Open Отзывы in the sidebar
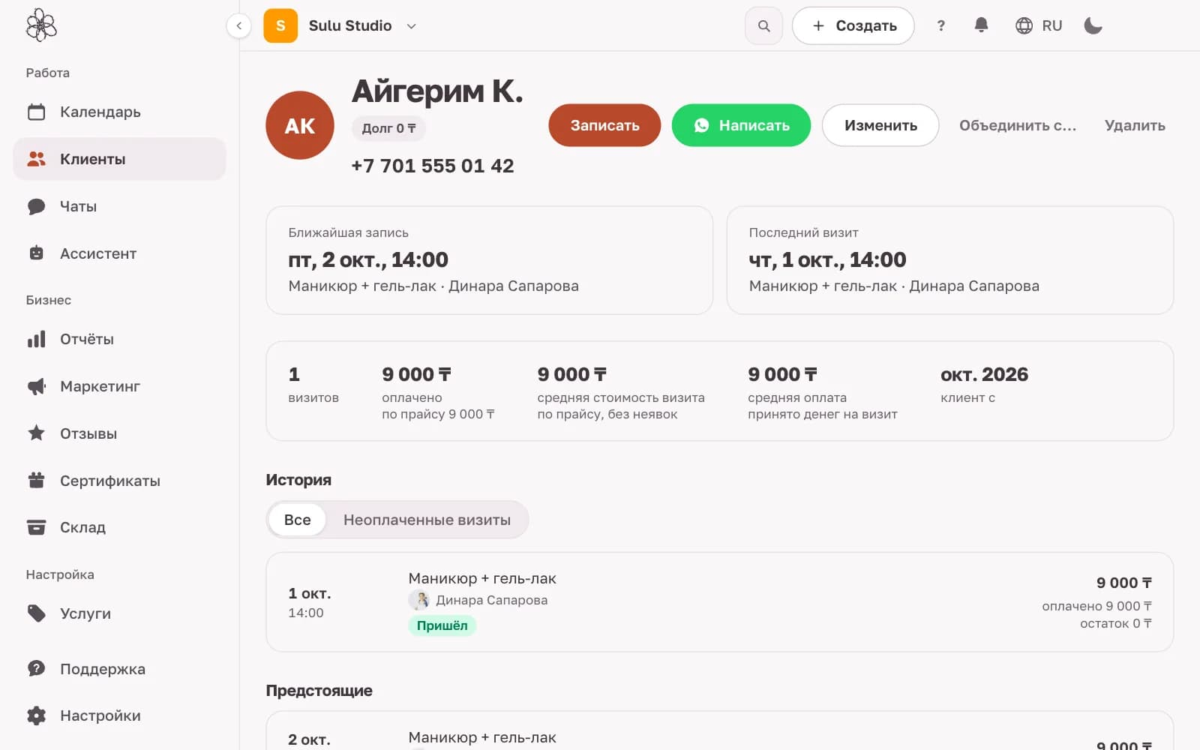The image size is (1200, 750). (x=119, y=433)
